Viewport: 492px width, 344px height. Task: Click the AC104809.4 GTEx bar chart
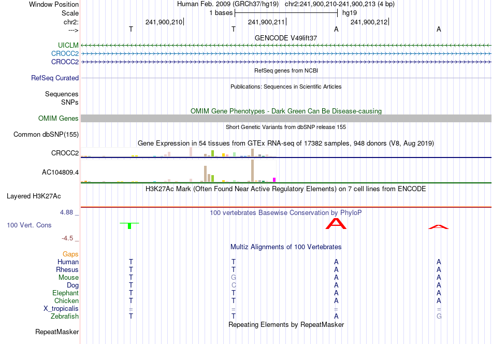click(x=178, y=171)
